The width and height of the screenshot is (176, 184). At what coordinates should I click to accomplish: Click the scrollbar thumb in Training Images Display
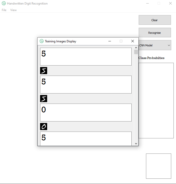click(136, 52)
